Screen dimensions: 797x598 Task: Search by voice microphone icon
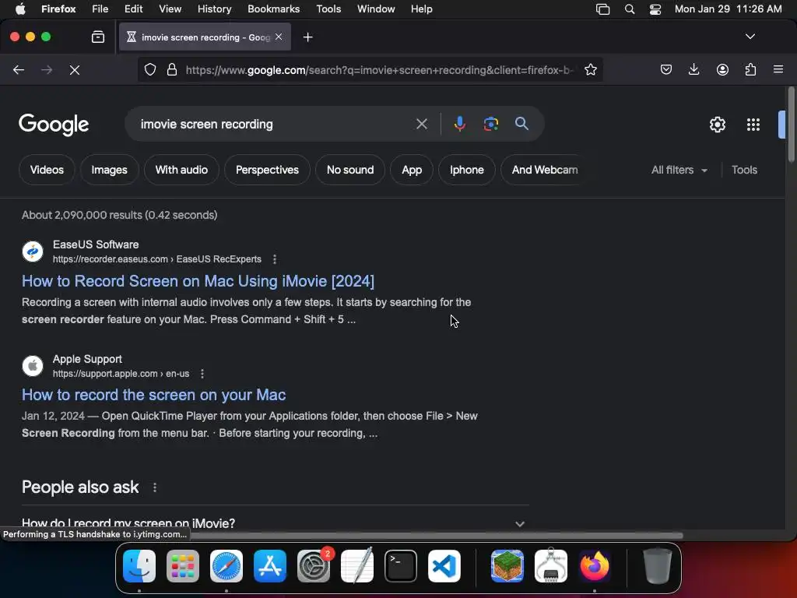point(459,124)
